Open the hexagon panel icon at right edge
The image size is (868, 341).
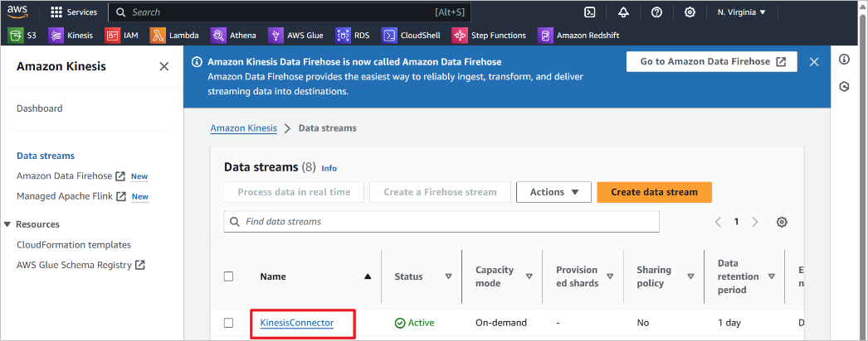pos(844,87)
